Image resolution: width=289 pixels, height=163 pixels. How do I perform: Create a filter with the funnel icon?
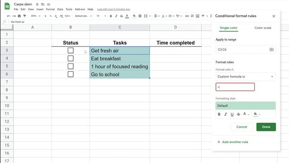click(203, 16)
